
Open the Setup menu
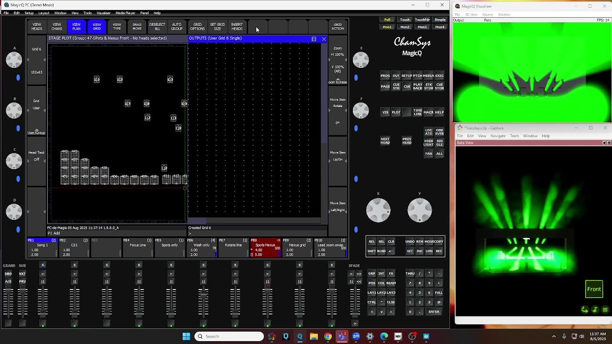[x=29, y=13]
